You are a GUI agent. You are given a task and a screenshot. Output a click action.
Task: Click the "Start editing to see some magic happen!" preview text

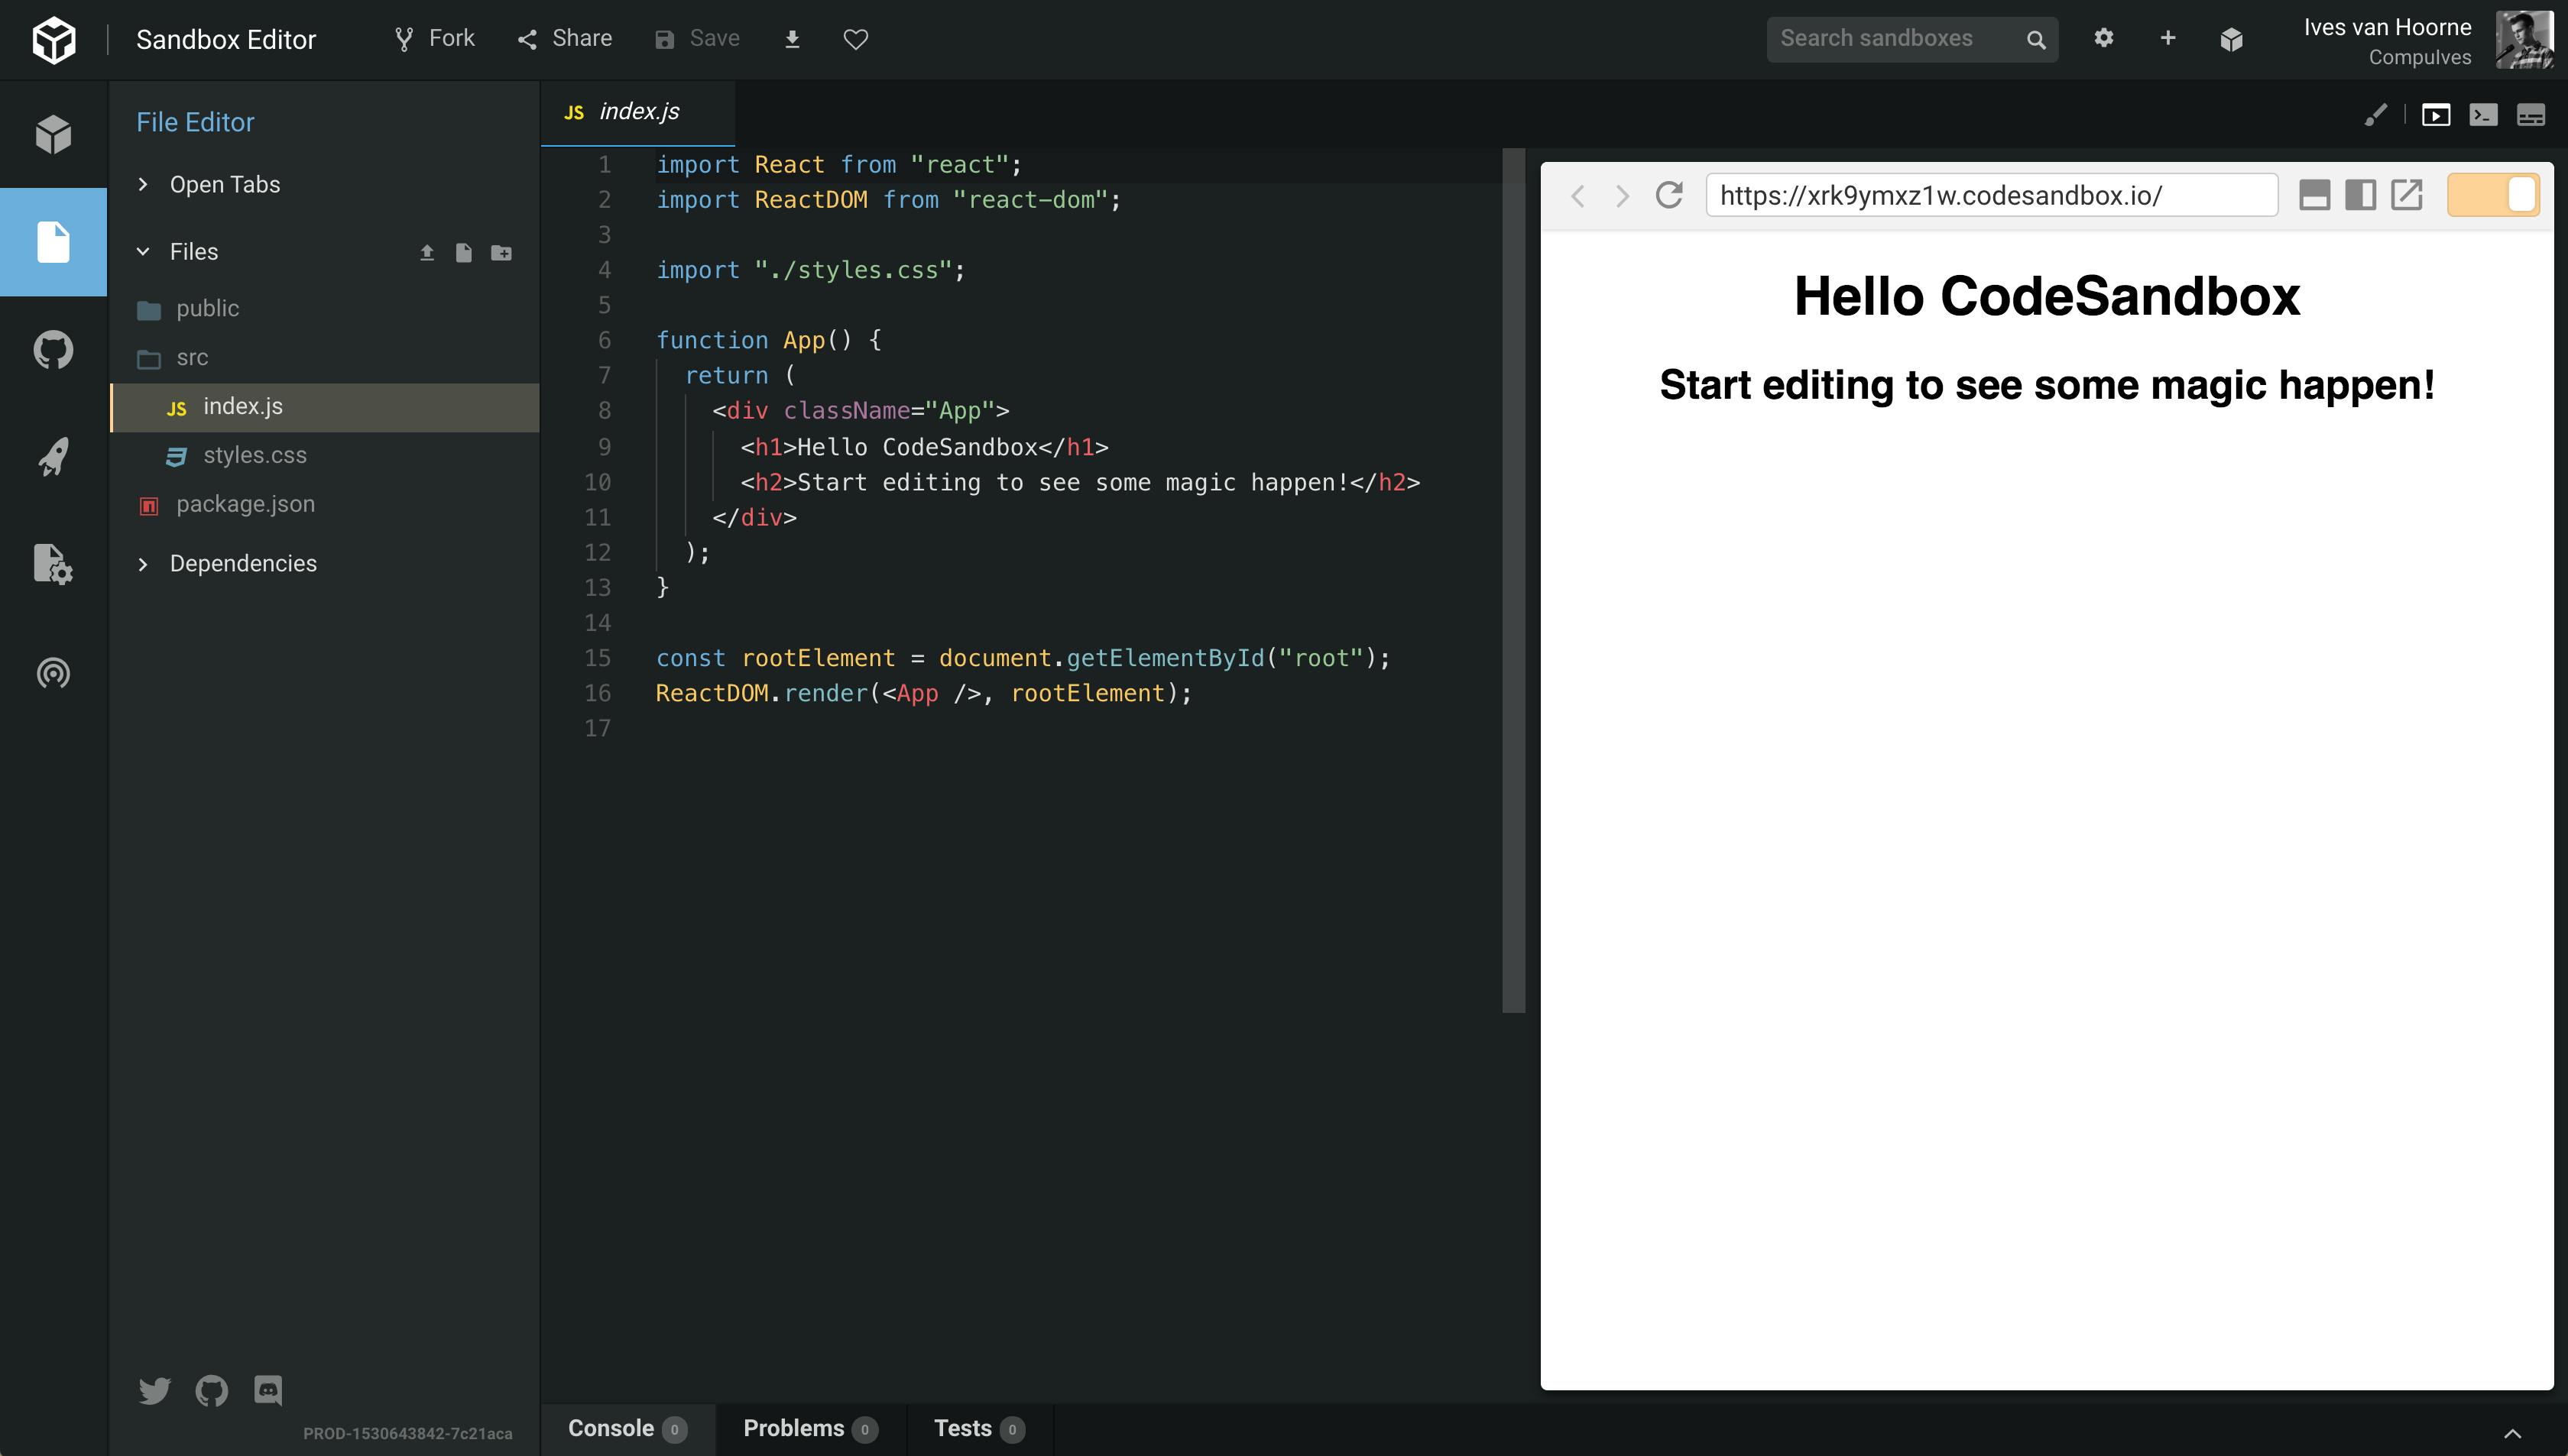click(x=2047, y=385)
